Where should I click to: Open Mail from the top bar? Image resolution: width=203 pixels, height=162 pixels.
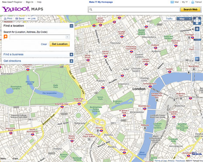tap(175, 2)
